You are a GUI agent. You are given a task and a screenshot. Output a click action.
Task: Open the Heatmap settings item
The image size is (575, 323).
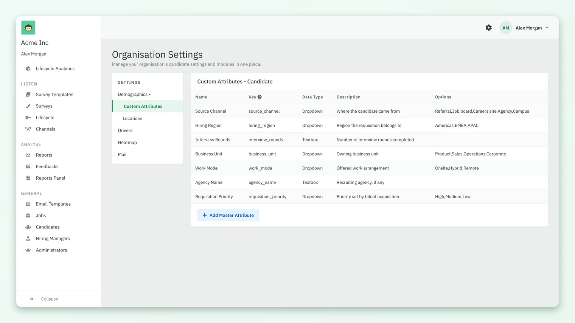pyautogui.click(x=127, y=143)
